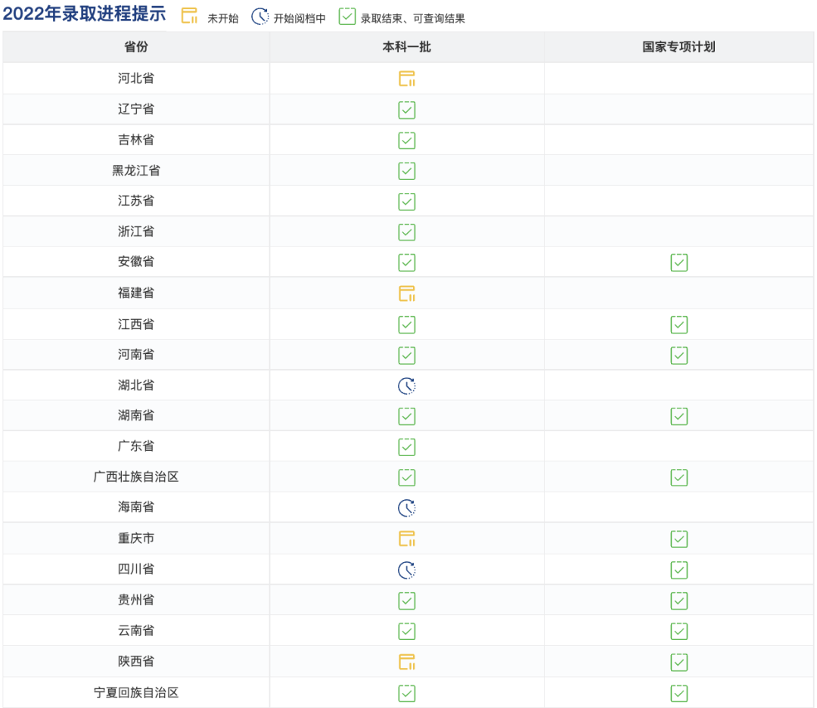
Task: Click the 未开始 legend icon
Action: pyautogui.click(x=188, y=15)
